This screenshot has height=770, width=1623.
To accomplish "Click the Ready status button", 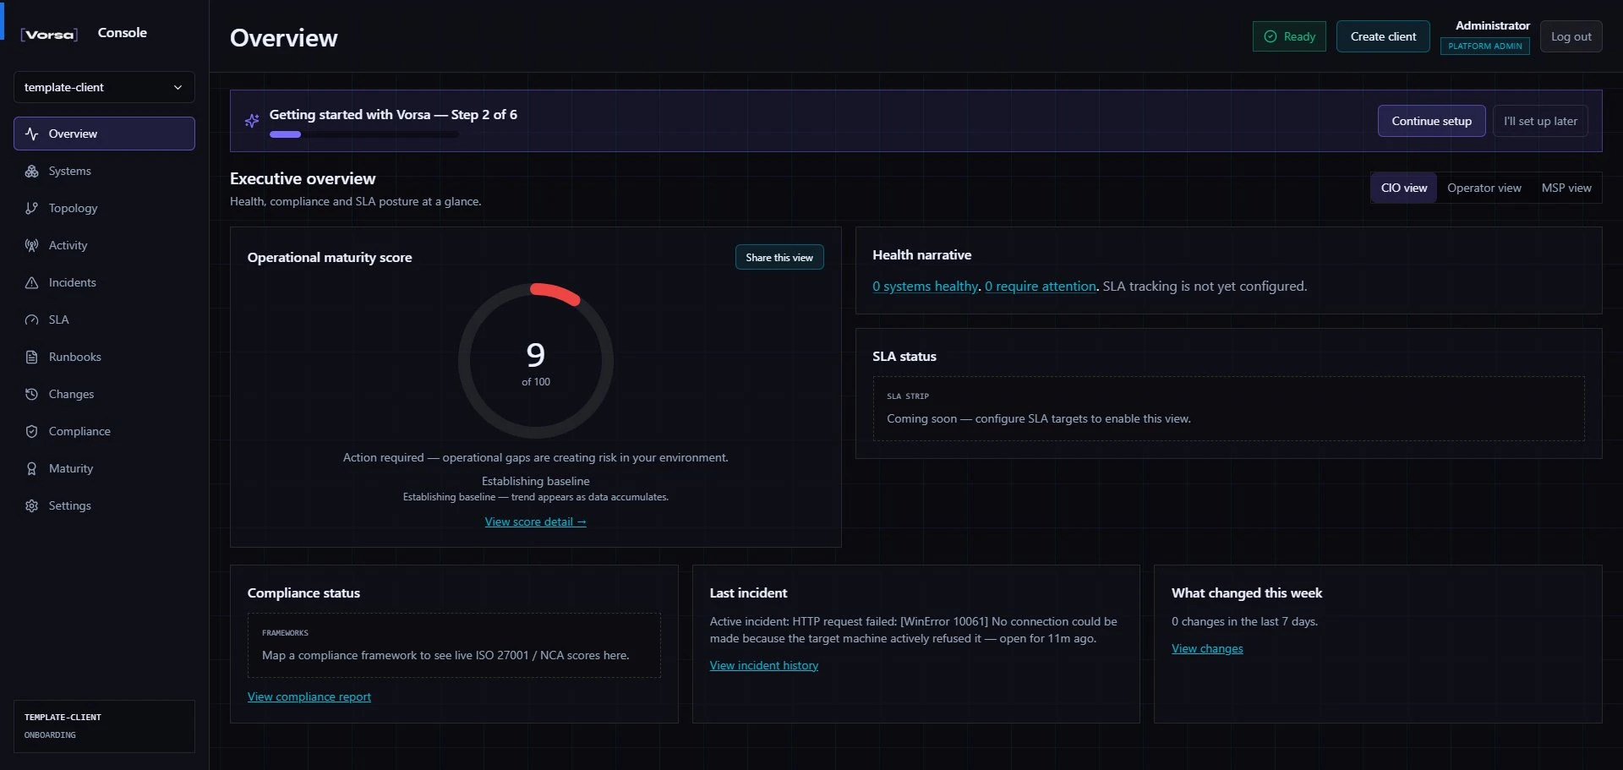I will [1289, 36].
